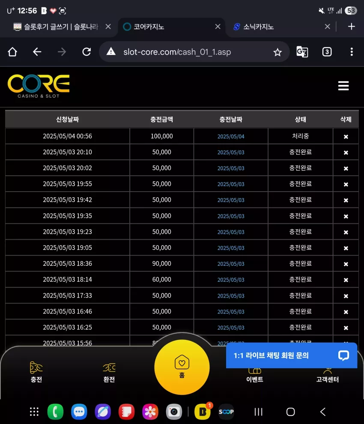Open the hamburger menu next to CORE logo

tap(343, 86)
